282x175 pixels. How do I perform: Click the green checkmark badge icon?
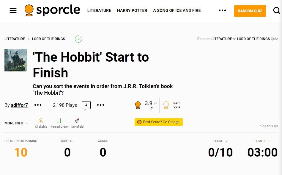tap(78, 39)
